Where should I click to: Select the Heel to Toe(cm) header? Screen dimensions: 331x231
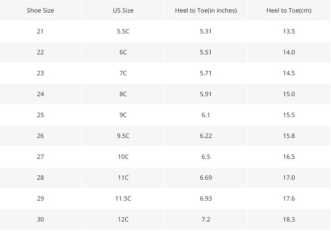(x=289, y=10)
